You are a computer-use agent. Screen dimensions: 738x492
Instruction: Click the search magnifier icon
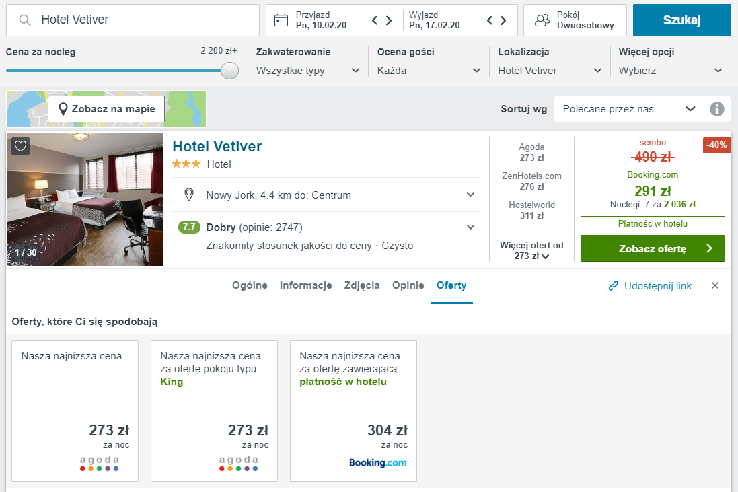coord(24,20)
